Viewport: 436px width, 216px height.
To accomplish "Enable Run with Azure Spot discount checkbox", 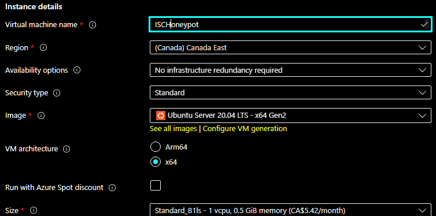I will click(156, 185).
